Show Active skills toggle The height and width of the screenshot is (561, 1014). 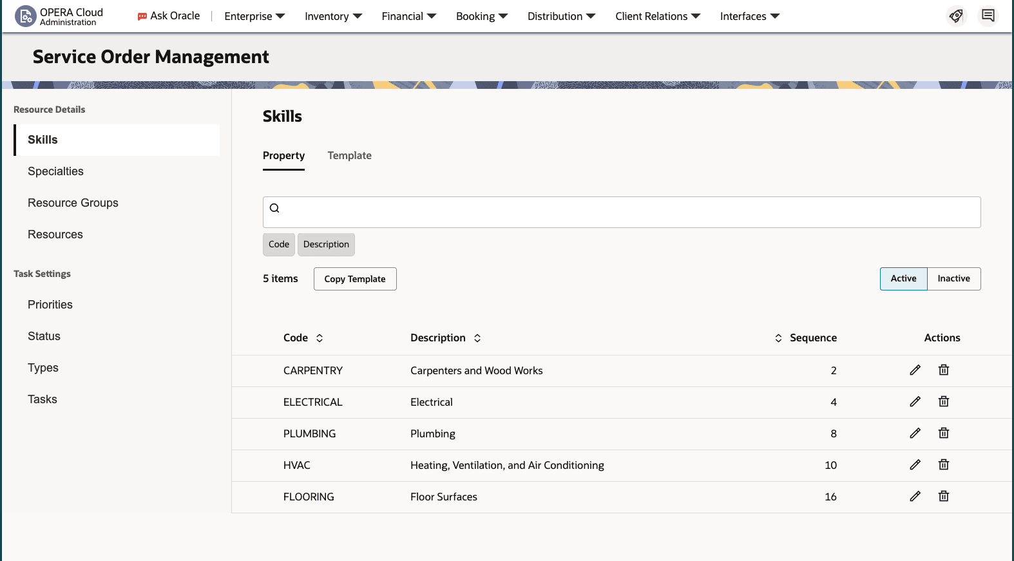pos(903,279)
